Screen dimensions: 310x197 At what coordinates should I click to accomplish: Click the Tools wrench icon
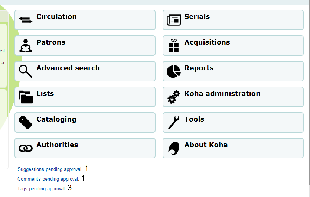(x=174, y=122)
